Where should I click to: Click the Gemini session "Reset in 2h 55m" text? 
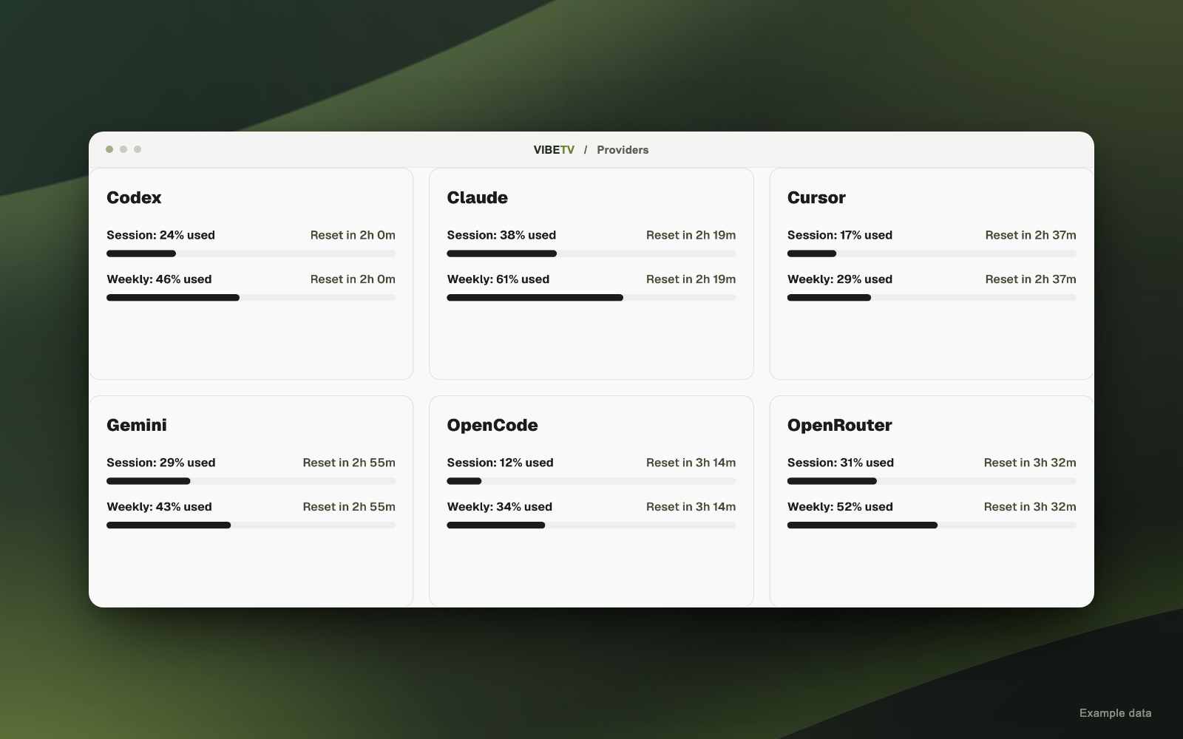(349, 463)
